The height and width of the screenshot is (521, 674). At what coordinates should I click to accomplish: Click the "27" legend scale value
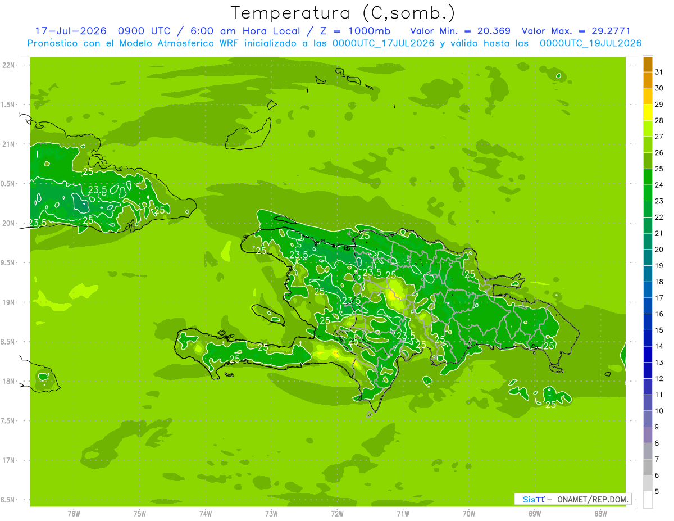(x=659, y=137)
